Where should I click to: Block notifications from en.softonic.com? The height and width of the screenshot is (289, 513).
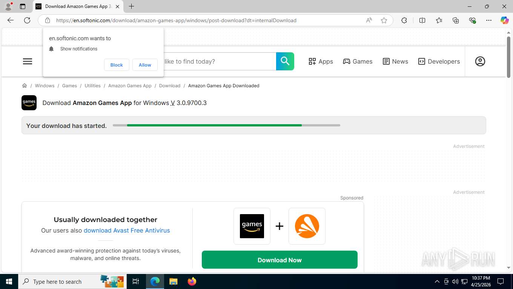point(117,65)
